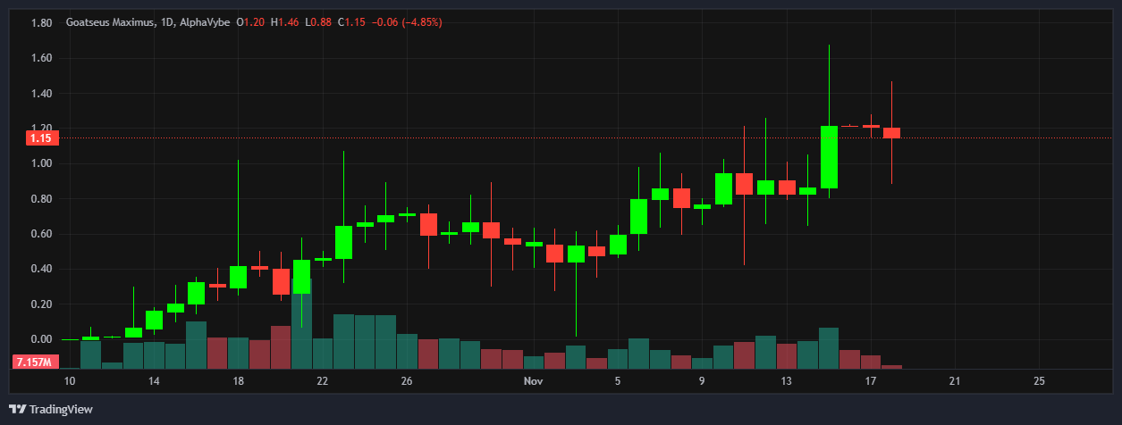
Task: Click the 17 date label on time axis
Action: (871, 381)
